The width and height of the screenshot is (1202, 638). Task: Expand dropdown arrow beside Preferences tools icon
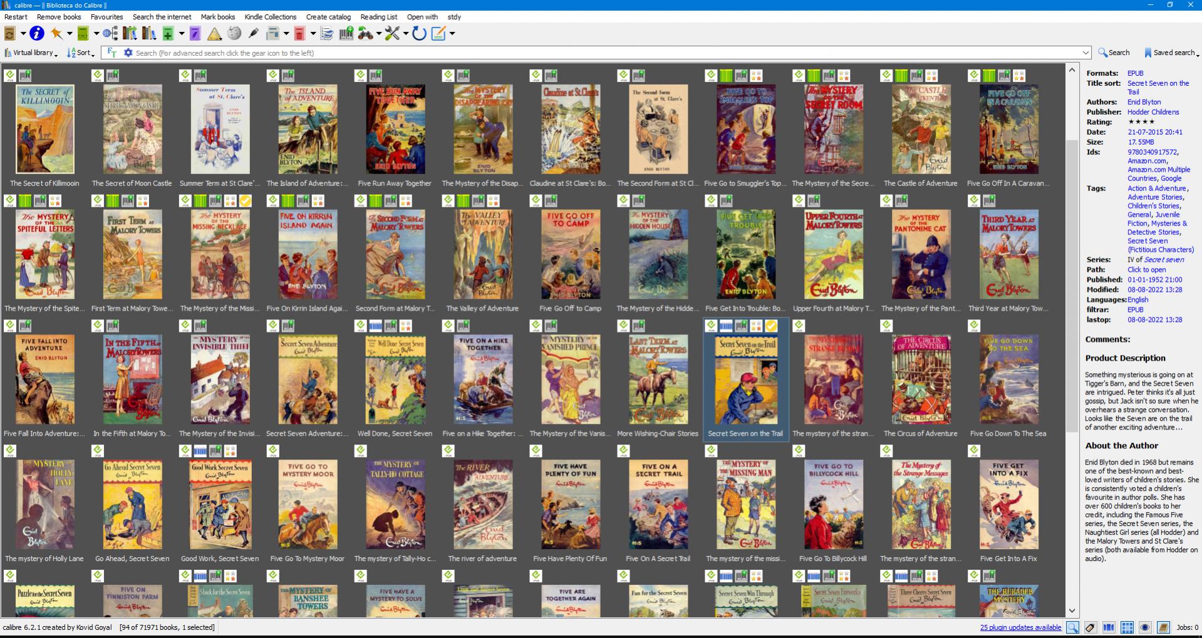(405, 34)
